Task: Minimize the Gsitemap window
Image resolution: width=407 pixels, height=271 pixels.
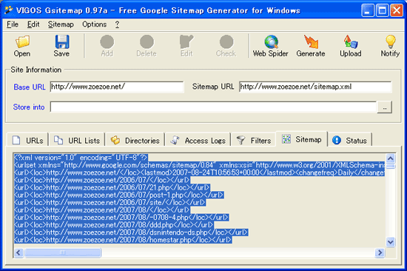Action: point(368,10)
